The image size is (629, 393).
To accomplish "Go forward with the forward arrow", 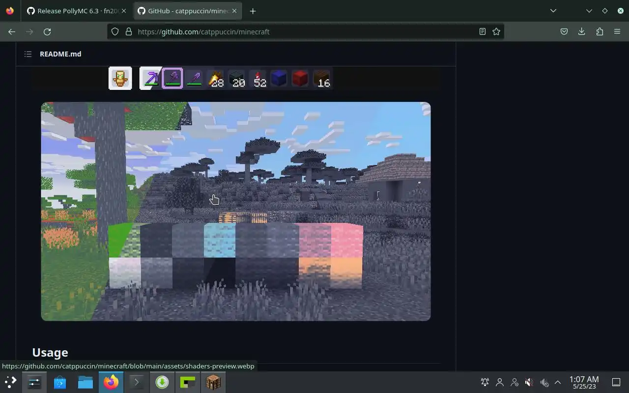I will 29,31.
